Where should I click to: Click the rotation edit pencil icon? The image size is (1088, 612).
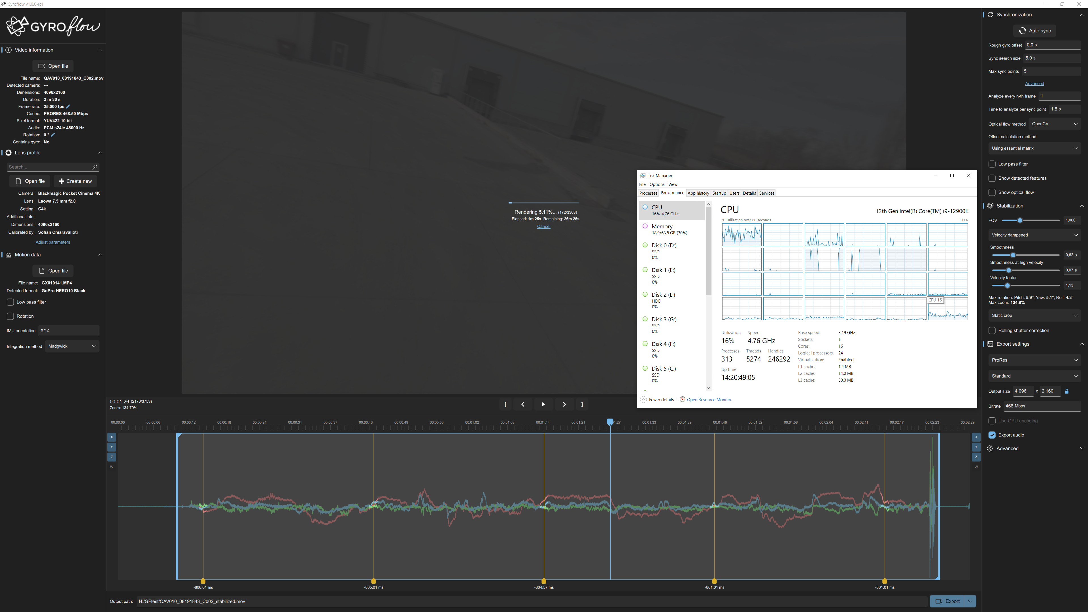coord(53,135)
